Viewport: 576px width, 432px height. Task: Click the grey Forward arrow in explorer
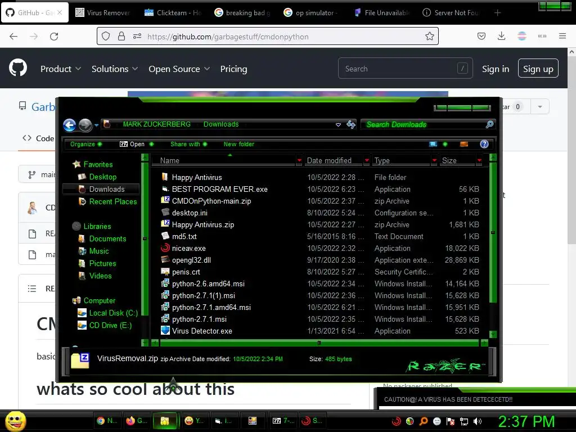point(85,125)
